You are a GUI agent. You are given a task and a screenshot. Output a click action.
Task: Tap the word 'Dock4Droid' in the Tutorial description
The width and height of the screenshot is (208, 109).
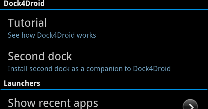pyautogui.click(x=56, y=35)
